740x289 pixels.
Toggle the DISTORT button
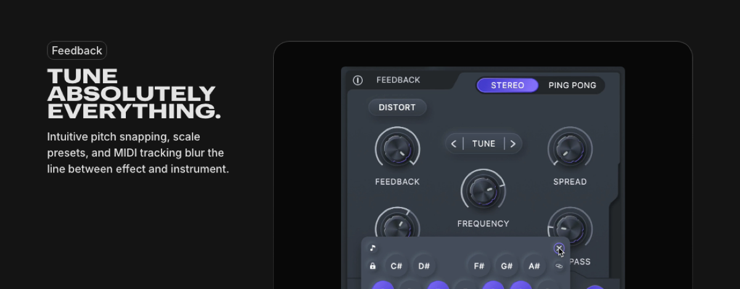coord(397,107)
